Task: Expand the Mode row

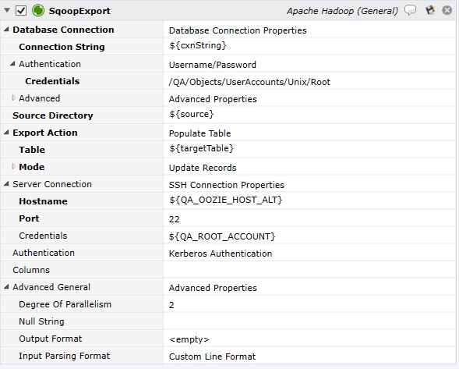Action: [x=13, y=166]
